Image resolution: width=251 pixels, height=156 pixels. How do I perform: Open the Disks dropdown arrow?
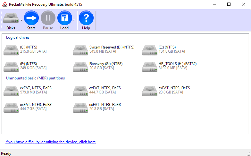[x=21, y=20]
